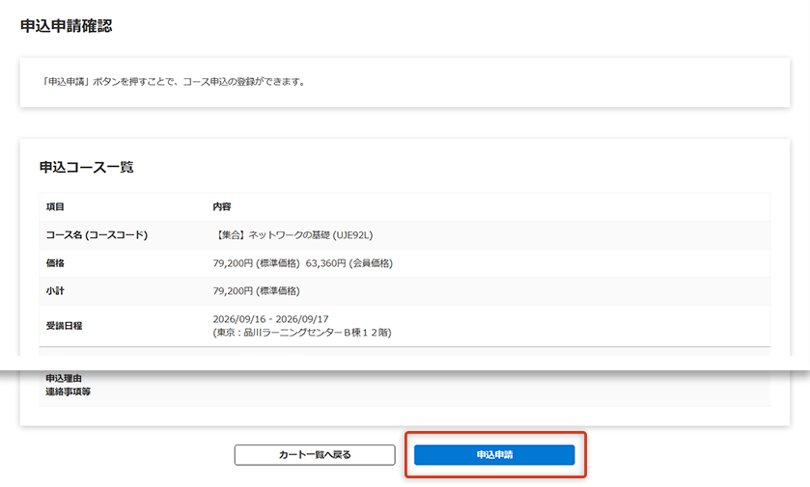This screenshot has height=487, width=810.
Task: Click the 受講日程 row label
Action: pyautogui.click(x=64, y=326)
